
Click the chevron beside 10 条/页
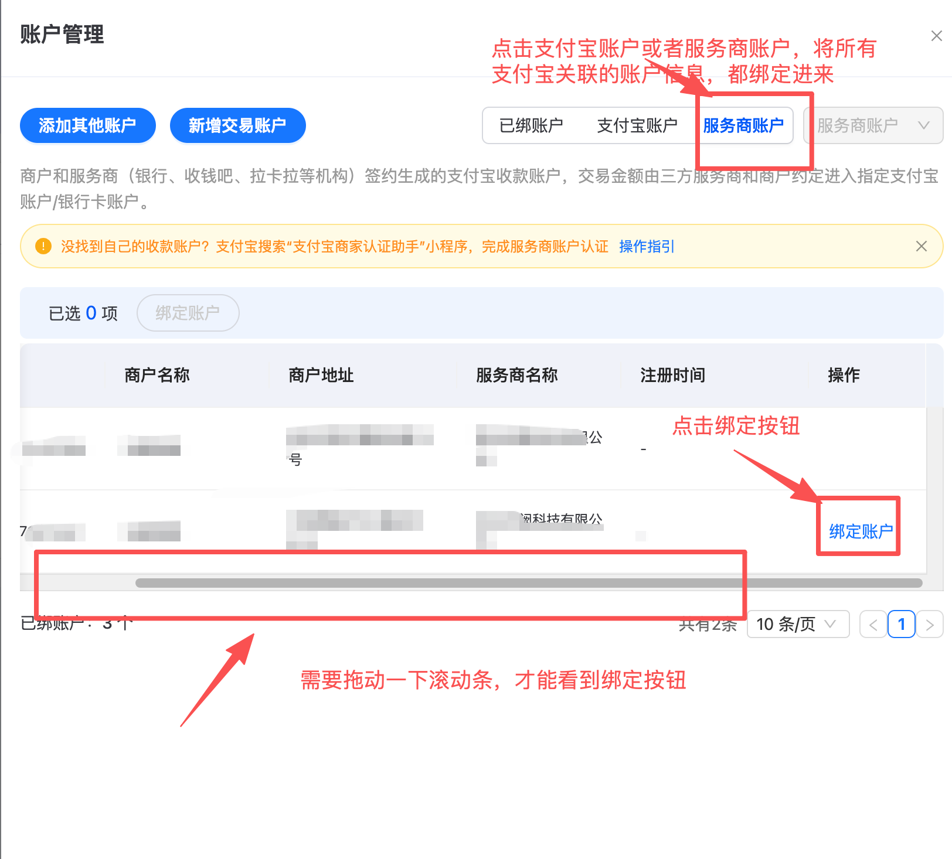pyautogui.click(x=830, y=624)
